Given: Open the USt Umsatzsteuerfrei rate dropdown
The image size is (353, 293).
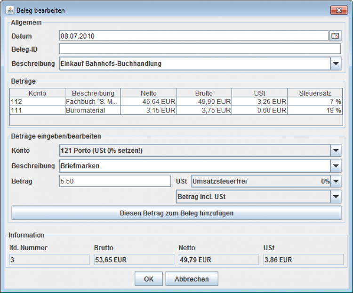Looking at the screenshot, I should (x=336, y=181).
